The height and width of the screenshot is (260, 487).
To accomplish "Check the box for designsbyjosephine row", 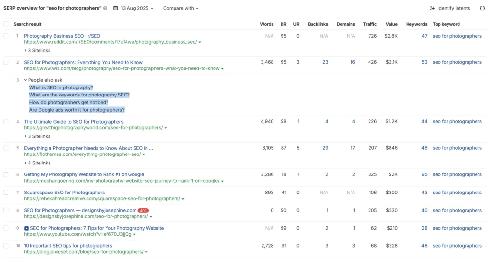I will tap(6, 210).
